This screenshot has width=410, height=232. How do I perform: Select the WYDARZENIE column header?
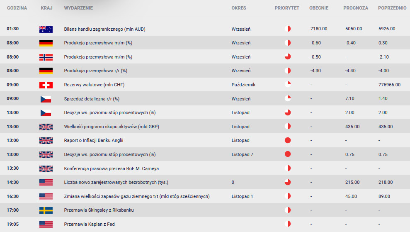(x=78, y=8)
